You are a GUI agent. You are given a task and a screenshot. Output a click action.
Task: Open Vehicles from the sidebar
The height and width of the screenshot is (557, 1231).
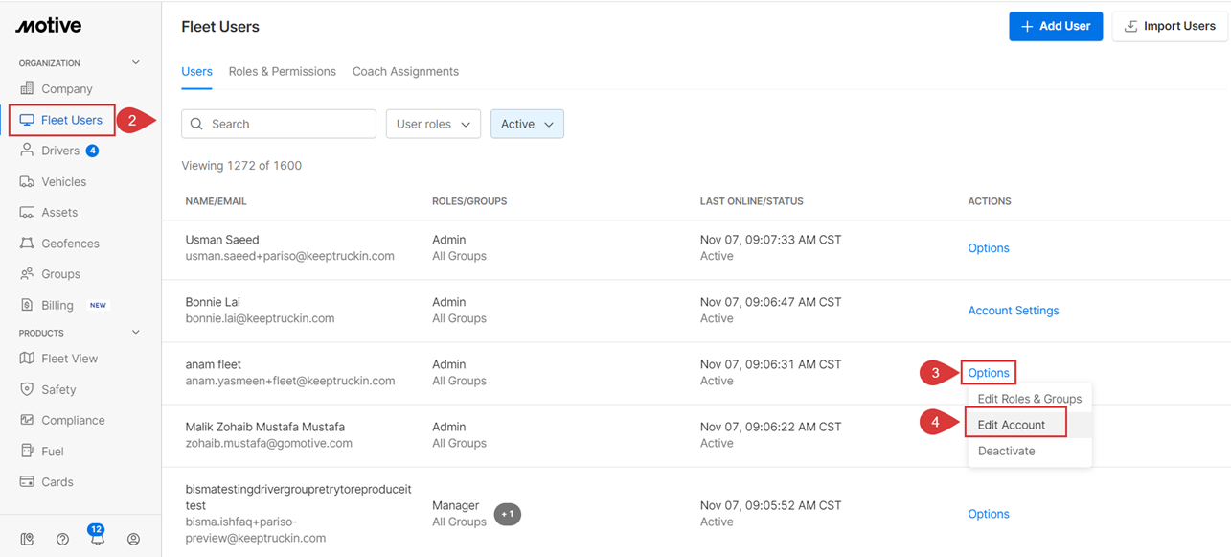pos(63,181)
